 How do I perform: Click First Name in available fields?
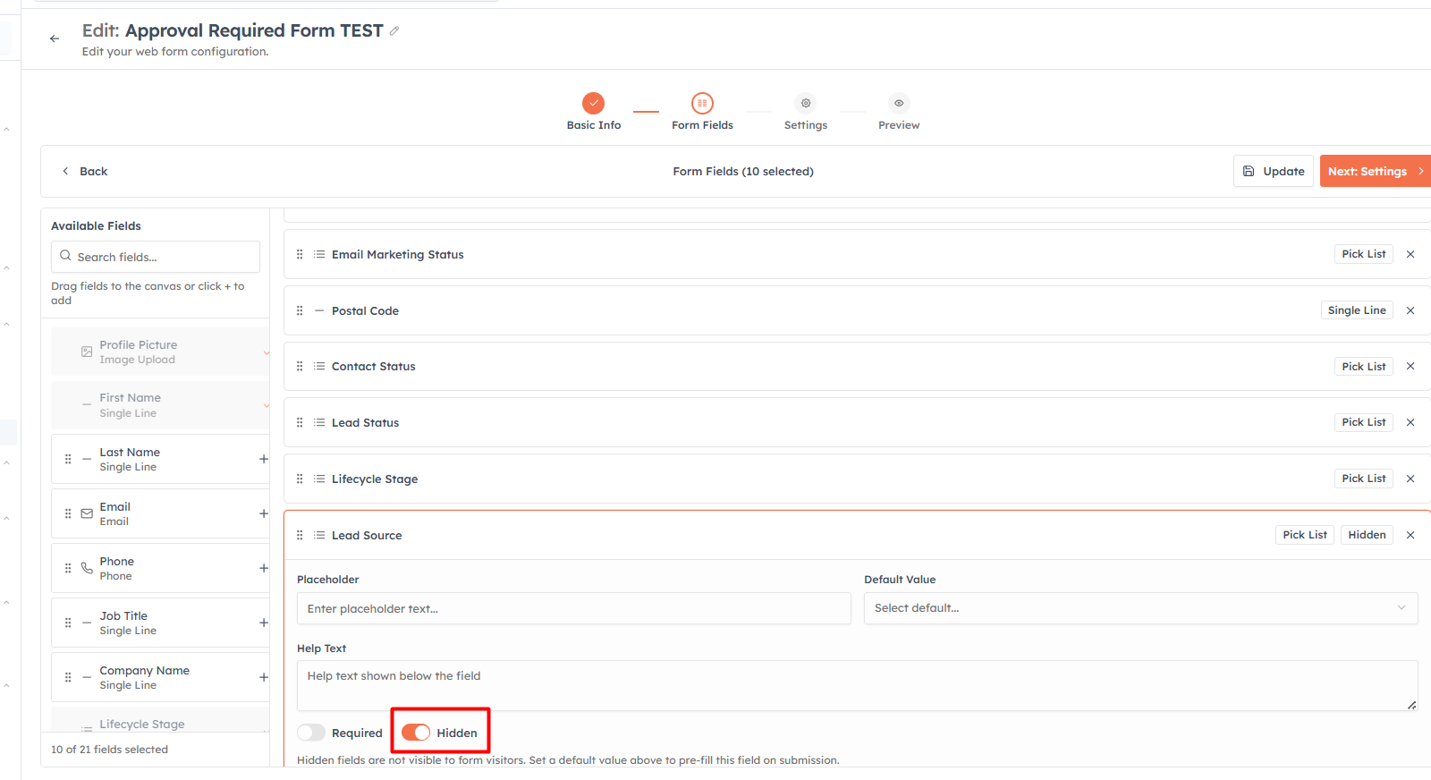pos(160,405)
